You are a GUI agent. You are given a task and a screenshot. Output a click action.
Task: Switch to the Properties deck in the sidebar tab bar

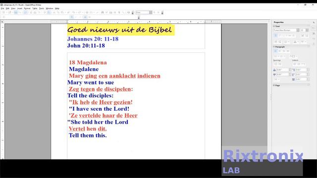point(314,28)
